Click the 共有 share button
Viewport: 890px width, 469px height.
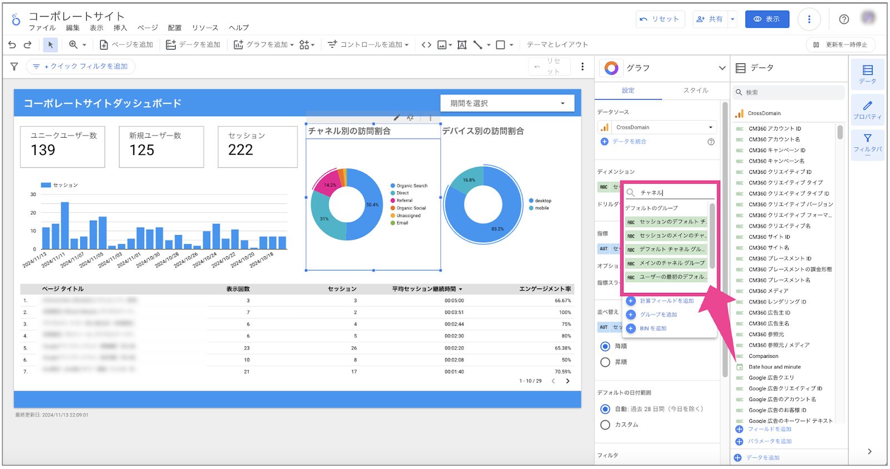[x=710, y=19]
